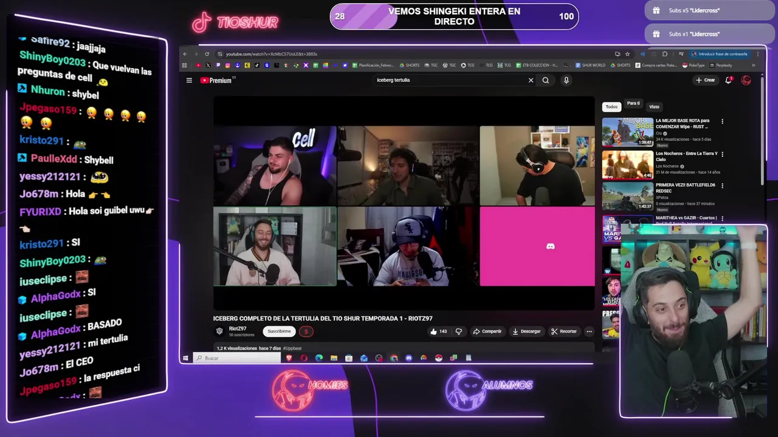This screenshot has width=778, height=437.
Task: Select the Visto filter chip
Action: (x=654, y=107)
